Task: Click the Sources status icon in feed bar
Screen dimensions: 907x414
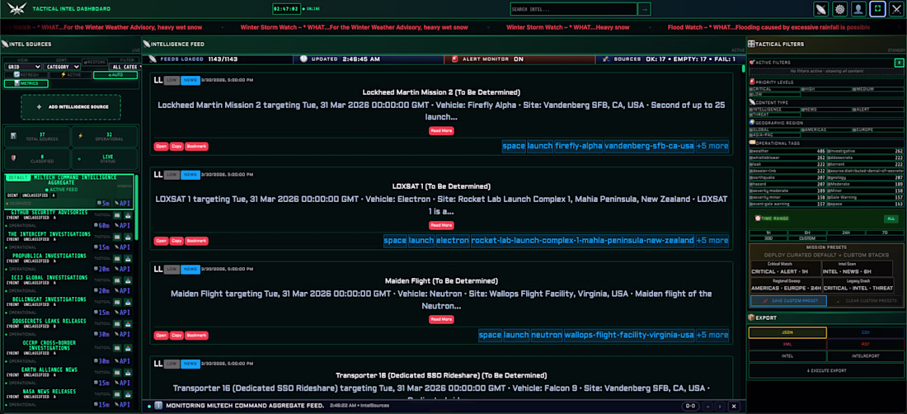Action: point(606,59)
